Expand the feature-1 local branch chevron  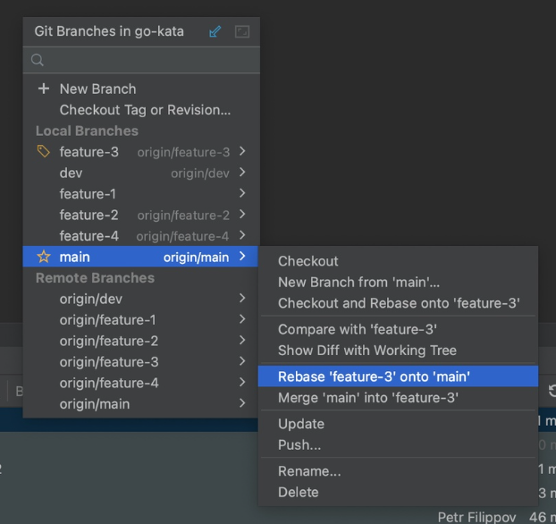pyautogui.click(x=242, y=194)
